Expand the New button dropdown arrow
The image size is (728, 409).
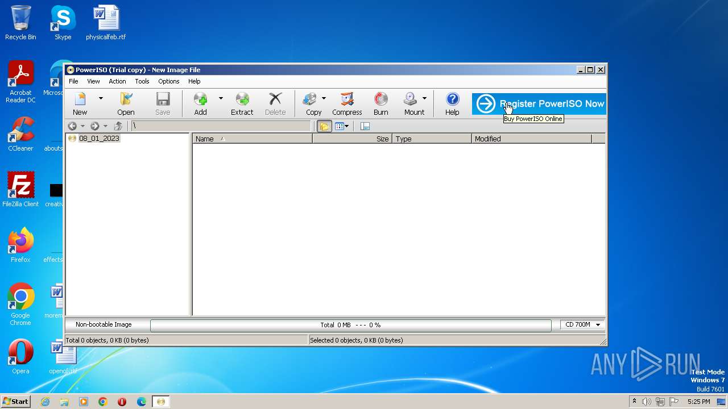(x=101, y=98)
